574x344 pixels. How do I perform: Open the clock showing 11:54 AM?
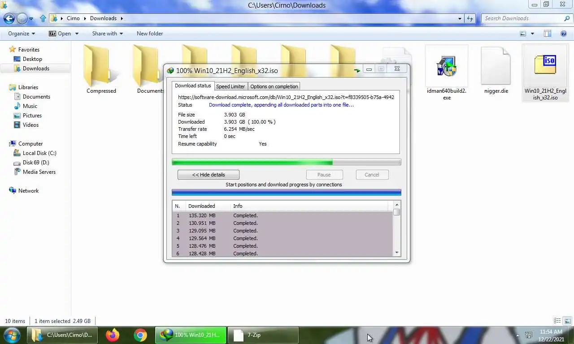pyautogui.click(x=551, y=335)
